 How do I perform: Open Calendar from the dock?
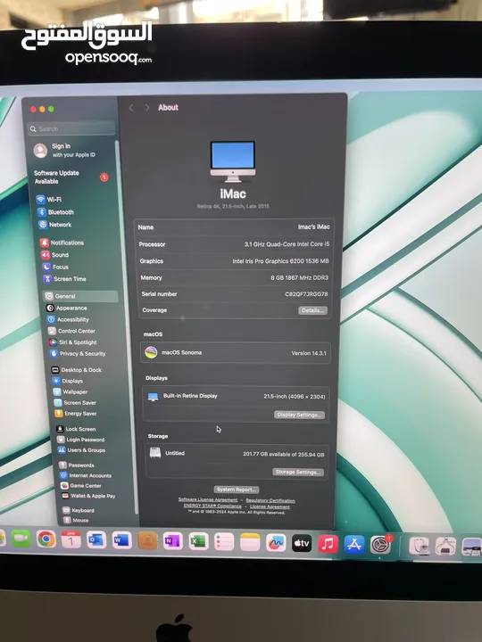point(71,539)
